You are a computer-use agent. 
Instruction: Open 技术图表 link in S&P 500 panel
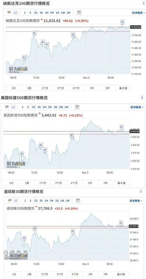tap(136, 107)
